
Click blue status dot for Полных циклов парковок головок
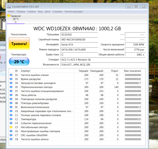coord(11,115)
